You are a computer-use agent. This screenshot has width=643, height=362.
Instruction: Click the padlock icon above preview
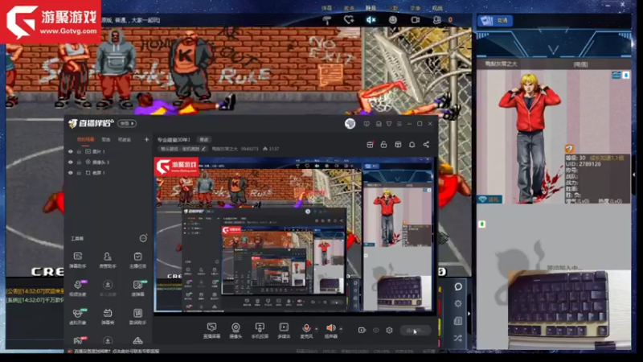[384, 145]
